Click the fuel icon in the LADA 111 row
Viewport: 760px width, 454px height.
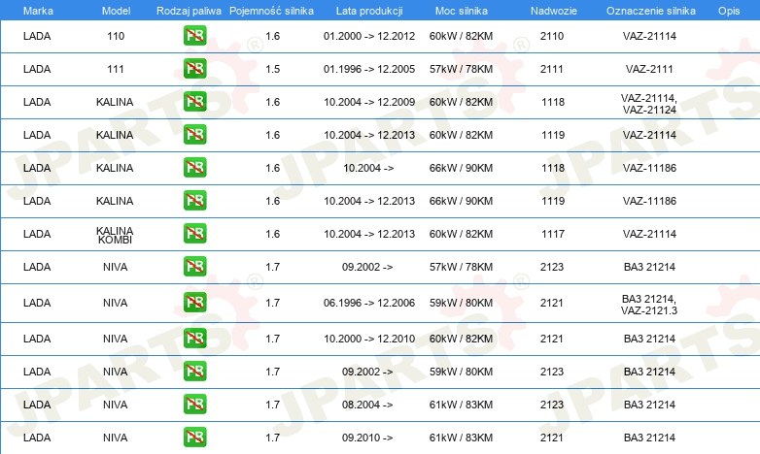coord(194,69)
